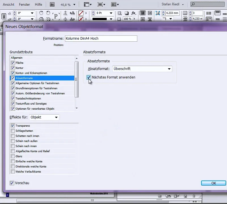Open the zoom level 40,8 % dropdown
The width and height of the screenshot is (227, 204).
(74, 5)
